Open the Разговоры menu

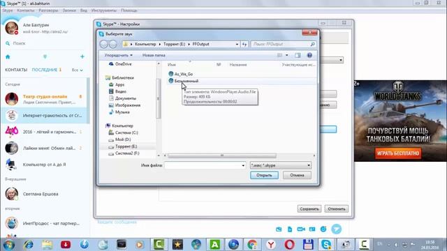pos(48,10)
